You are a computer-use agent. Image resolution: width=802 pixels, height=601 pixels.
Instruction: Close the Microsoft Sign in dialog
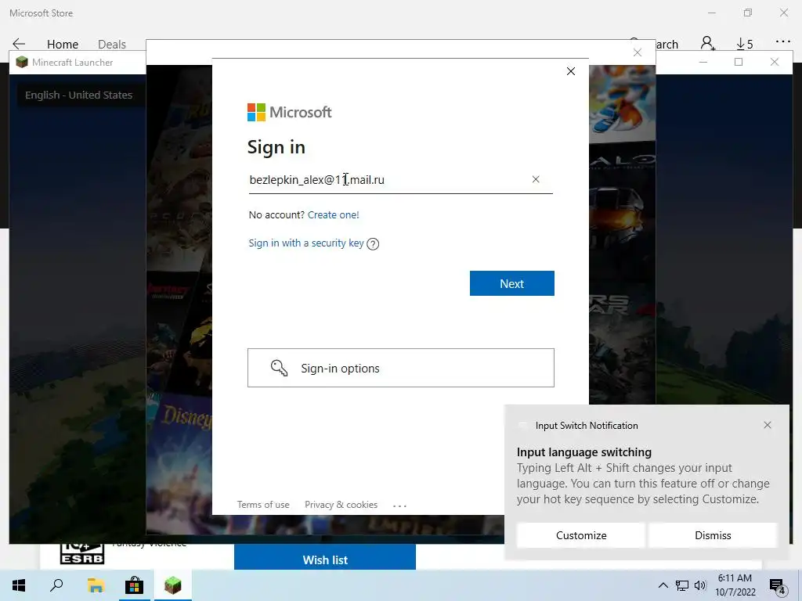pyautogui.click(x=571, y=71)
